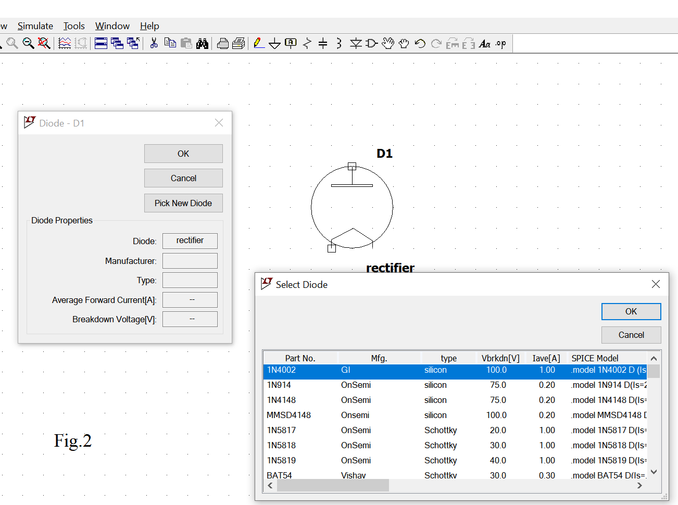The image size is (678, 505).
Task: Place a ground symbol from the toolbar
Action: 274,44
